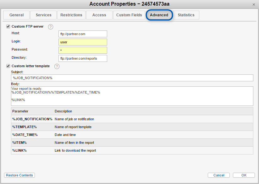Go to the Restrictions tab

pos(71,15)
